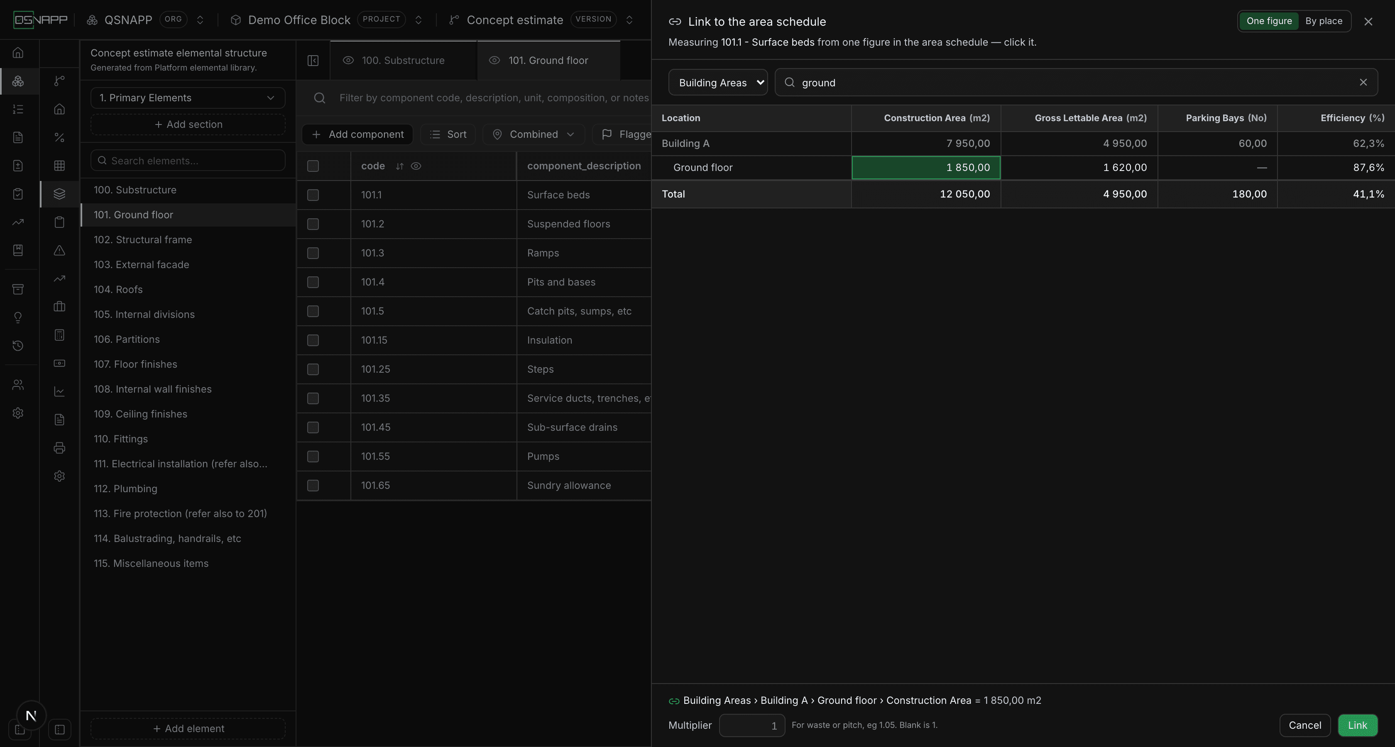The image size is (1395, 747).
Task: Click the Cancel button
Action: [x=1304, y=725]
